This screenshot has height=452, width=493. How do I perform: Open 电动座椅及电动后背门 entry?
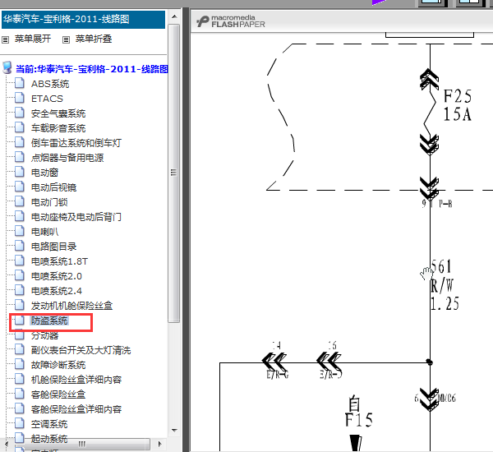pos(76,217)
